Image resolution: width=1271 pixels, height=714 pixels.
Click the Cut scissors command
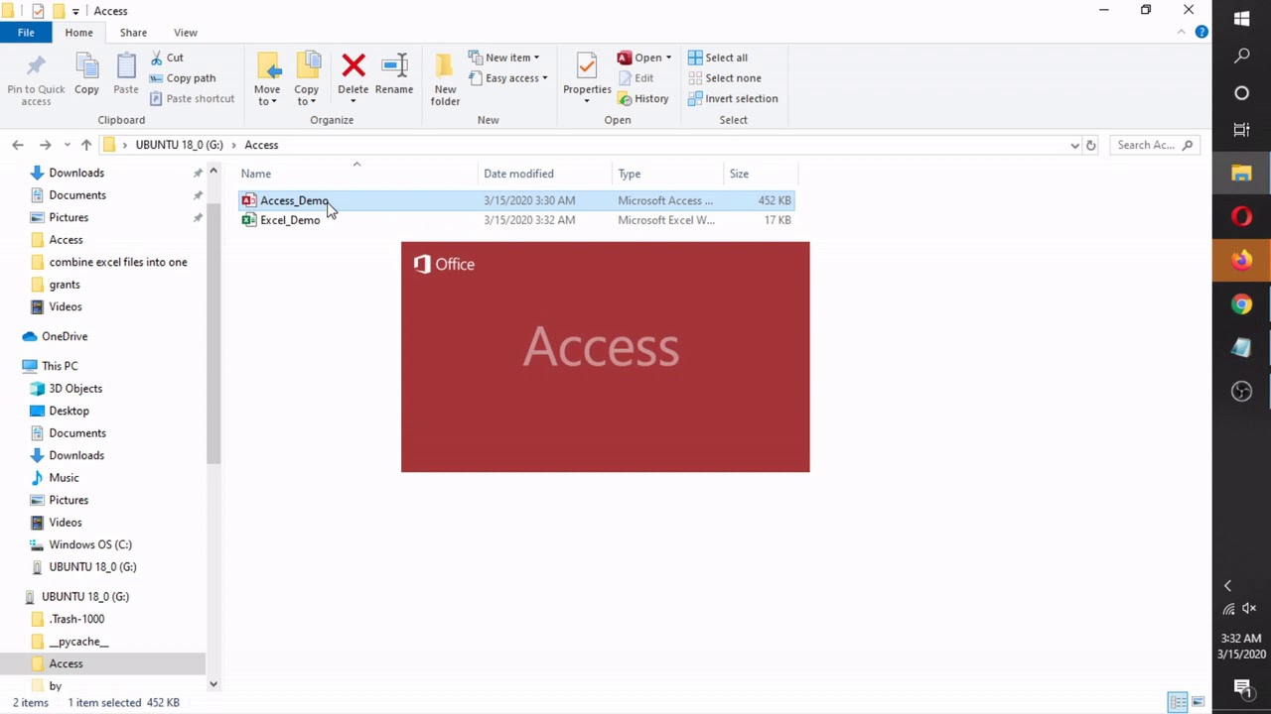(x=167, y=58)
